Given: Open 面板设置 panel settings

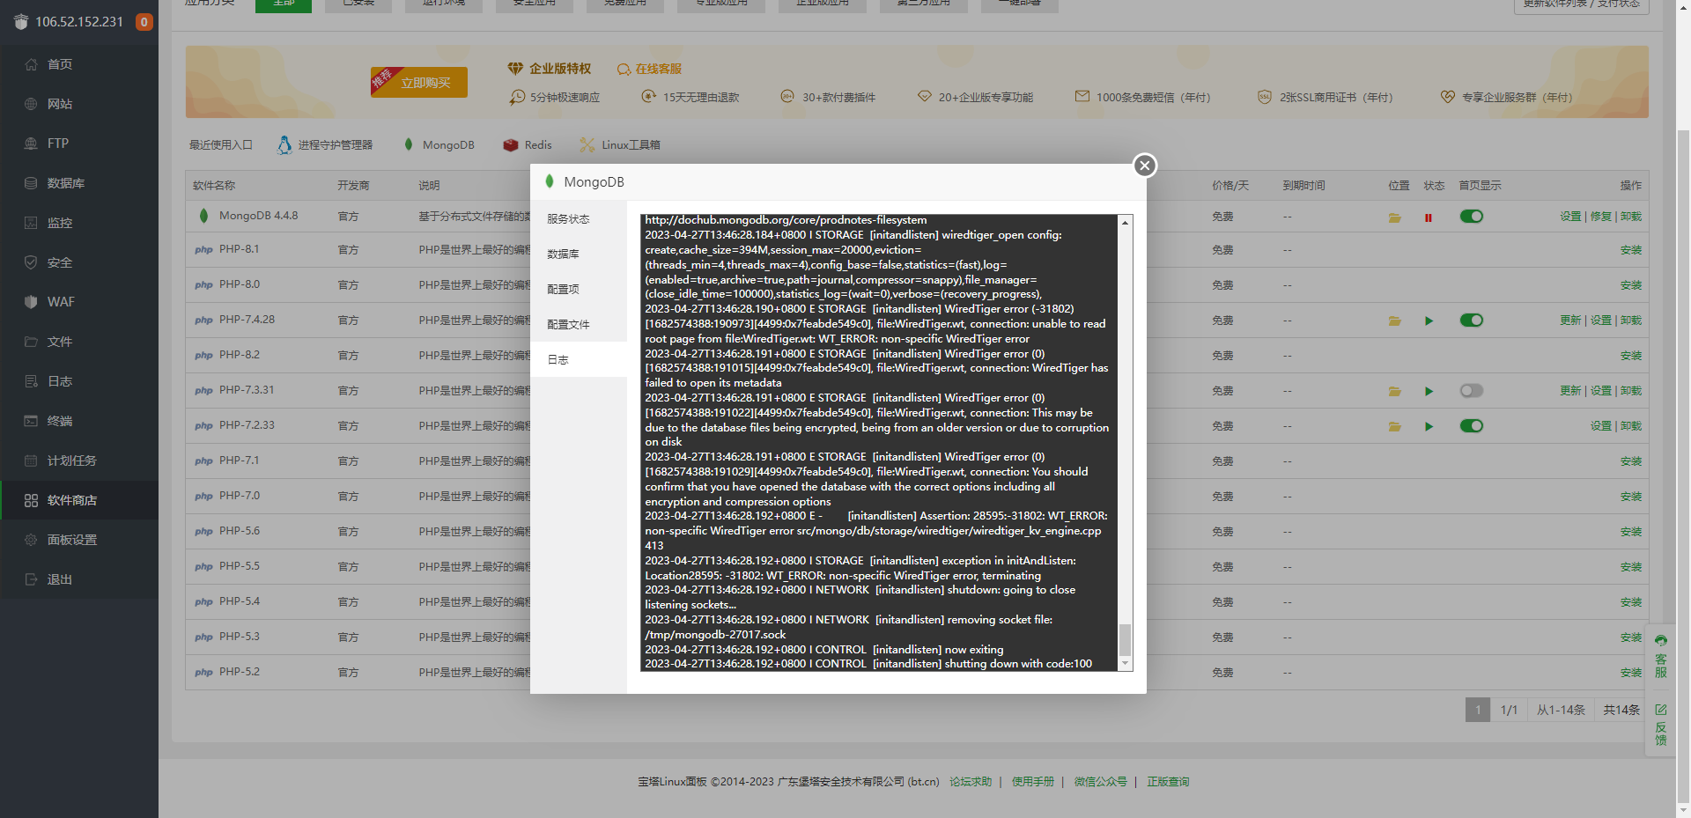Looking at the screenshot, I should coord(72,540).
